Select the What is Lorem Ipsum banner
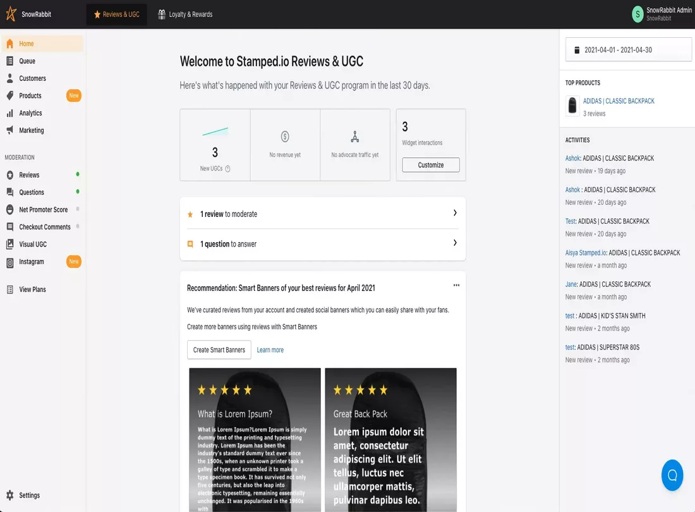Viewport: 695px width, 512px height. tap(255, 440)
